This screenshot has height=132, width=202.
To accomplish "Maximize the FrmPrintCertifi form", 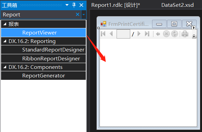I will [x=174, y=24].
